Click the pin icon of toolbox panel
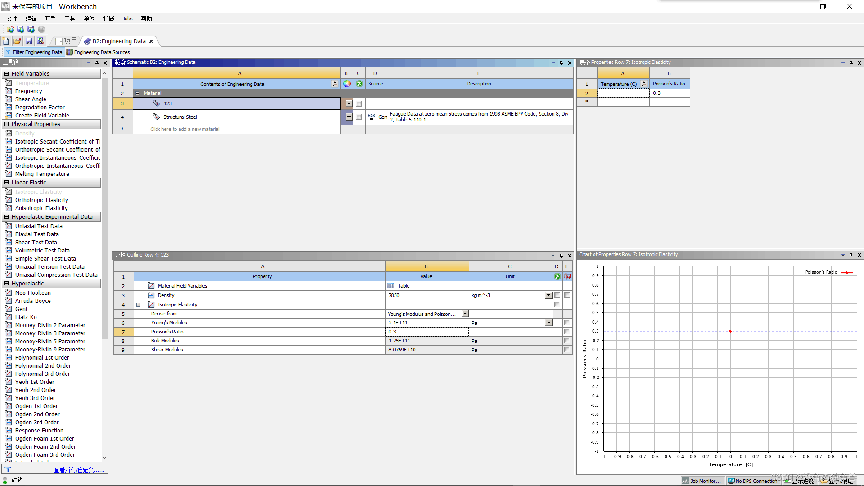The height and width of the screenshot is (486, 864). pos(97,63)
